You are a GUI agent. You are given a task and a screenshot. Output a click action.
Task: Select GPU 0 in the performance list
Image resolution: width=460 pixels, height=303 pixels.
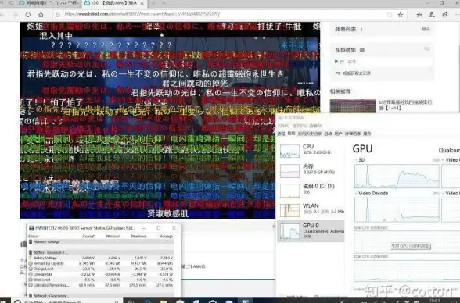coord(311,231)
